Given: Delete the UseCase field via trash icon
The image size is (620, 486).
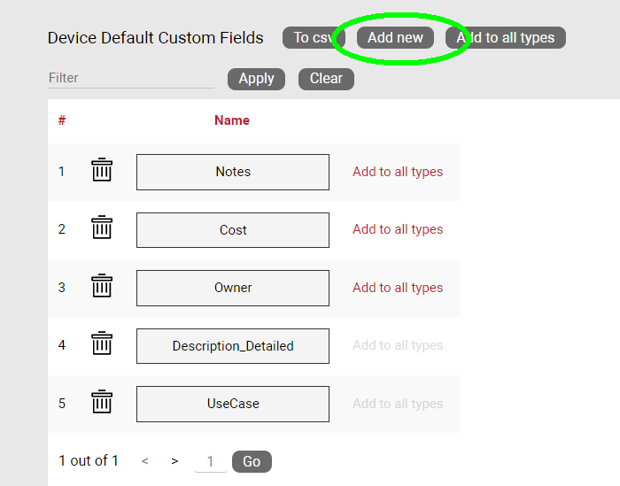Looking at the screenshot, I should click(102, 403).
